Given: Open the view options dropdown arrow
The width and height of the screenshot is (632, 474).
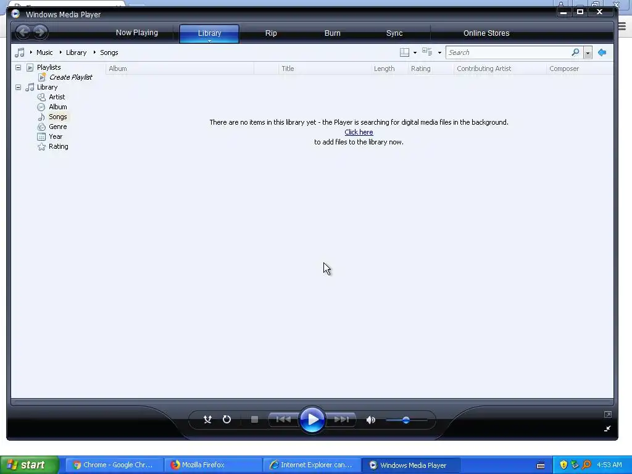Looking at the screenshot, I should pyautogui.click(x=439, y=53).
